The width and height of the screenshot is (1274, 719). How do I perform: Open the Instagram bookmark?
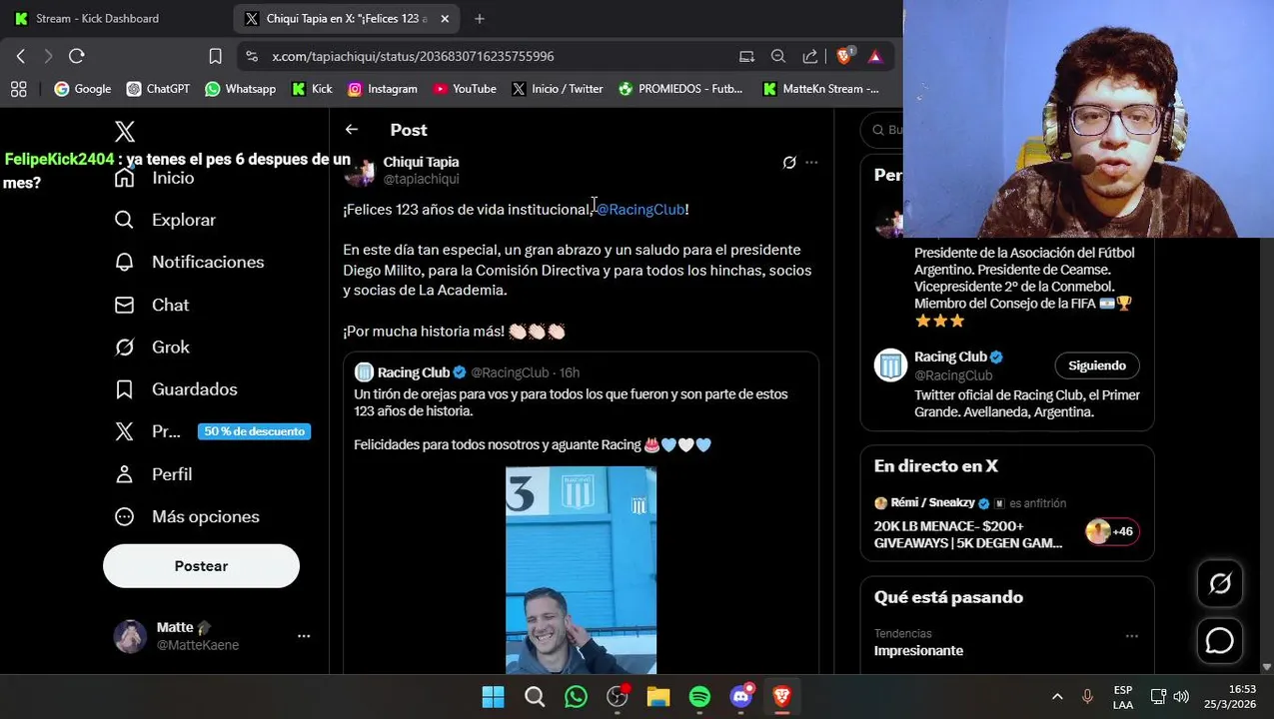pyautogui.click(x=383, y=89)
